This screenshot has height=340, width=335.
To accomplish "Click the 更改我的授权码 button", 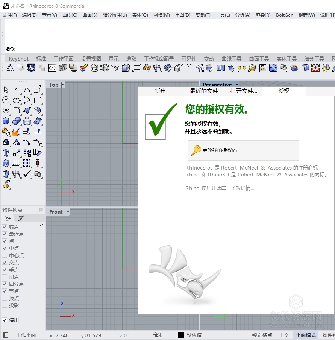I will [243, 150].
